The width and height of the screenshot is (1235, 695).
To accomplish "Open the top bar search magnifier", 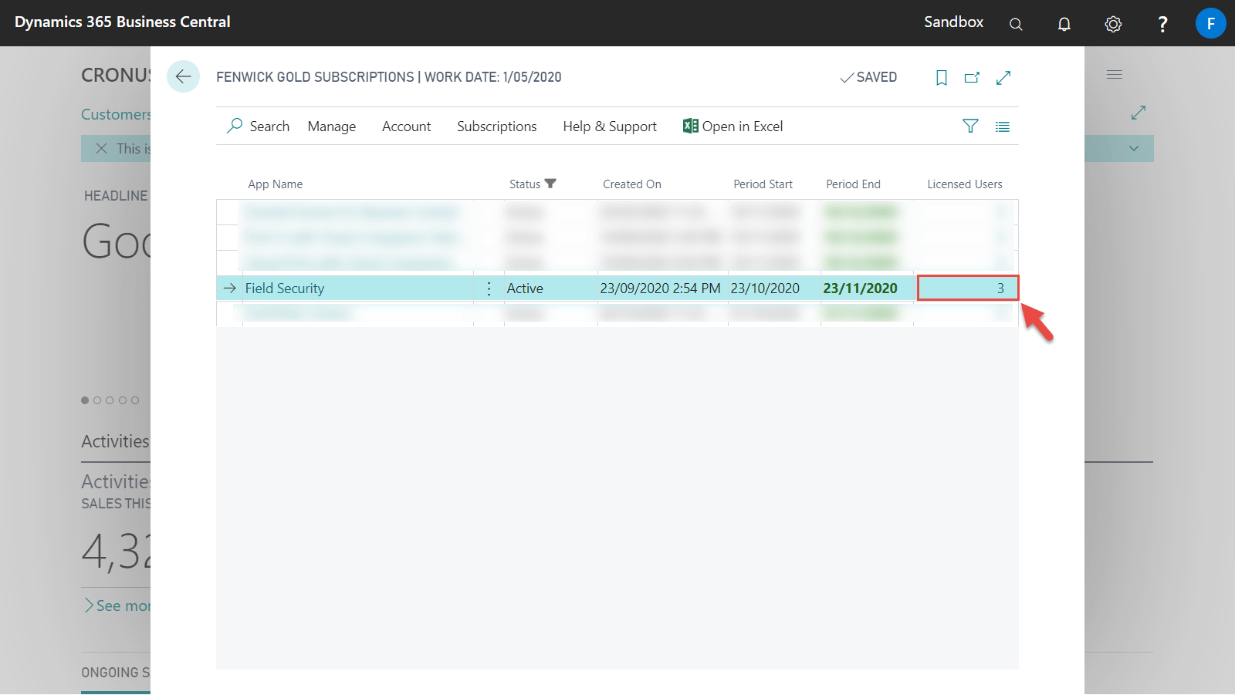I will 1016,24.
